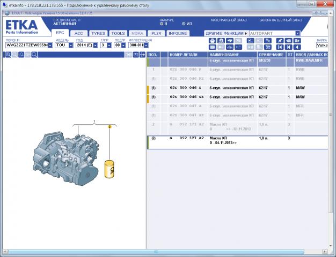
Task: Click the horizontal scrollbar right arrow
Action: point(325,252)
